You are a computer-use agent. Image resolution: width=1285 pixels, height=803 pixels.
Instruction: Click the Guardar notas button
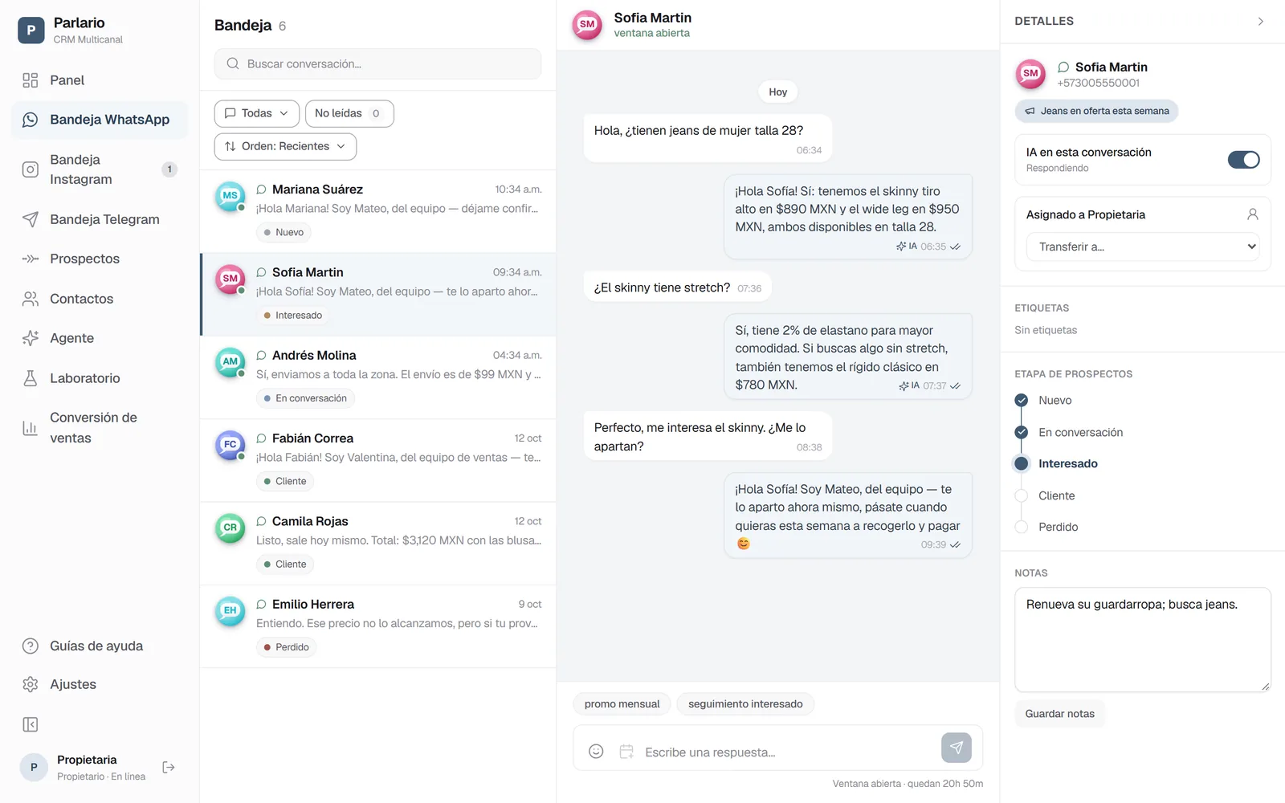tap(1060, 714)
